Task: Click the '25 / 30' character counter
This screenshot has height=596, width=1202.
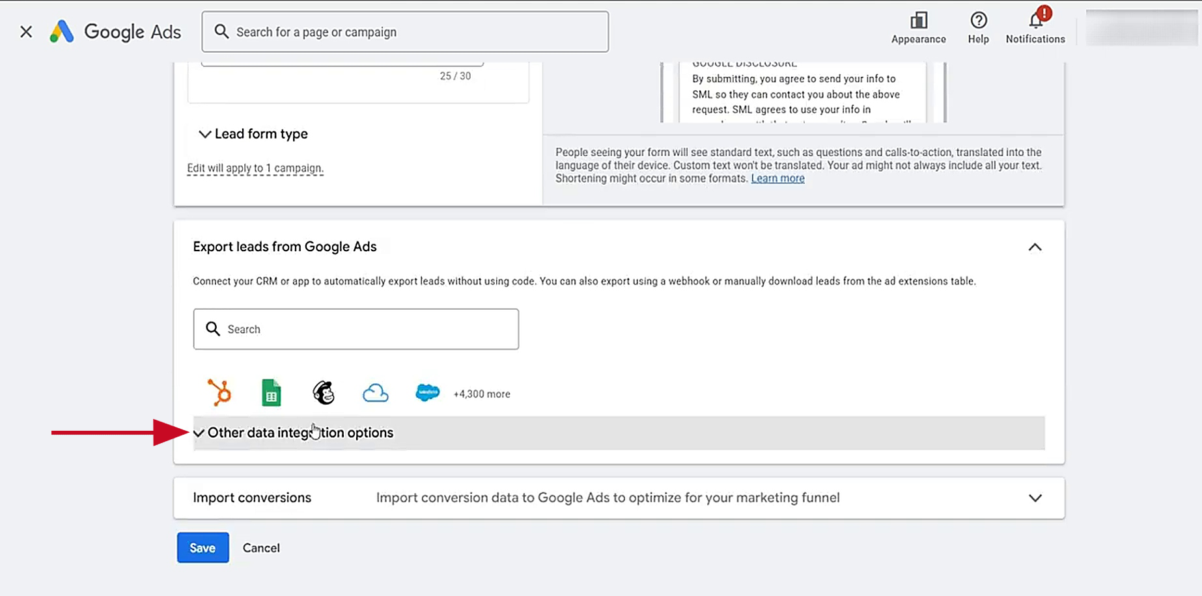Action: (455, 76)
